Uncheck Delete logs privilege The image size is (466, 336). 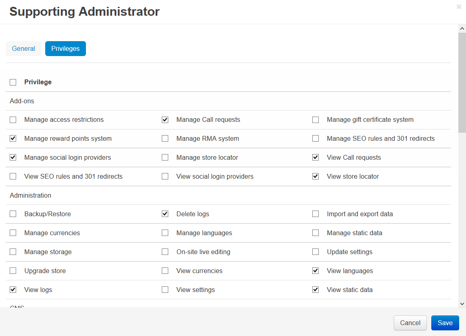point(165,214)
